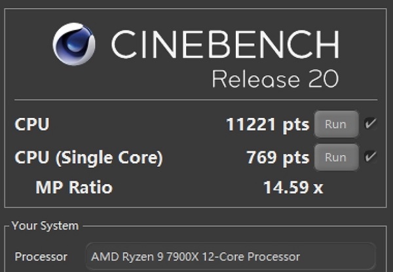Click the divider line under Release 20
Screen dimensions: 393x272
(195, 100)
